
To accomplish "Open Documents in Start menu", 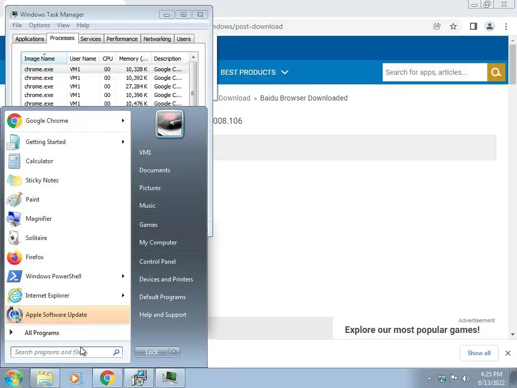I will (x=154, y=170).
